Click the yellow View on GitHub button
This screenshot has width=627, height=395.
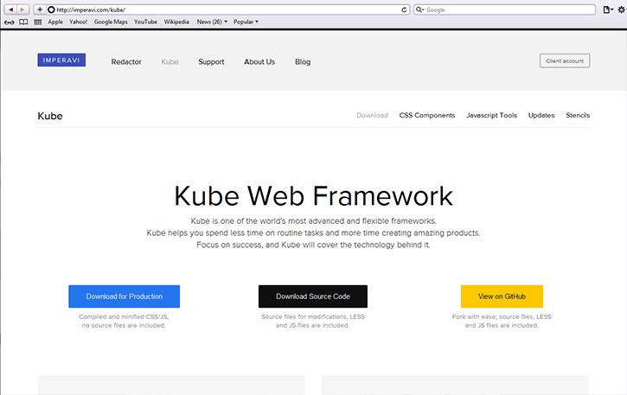pos(502,296)
